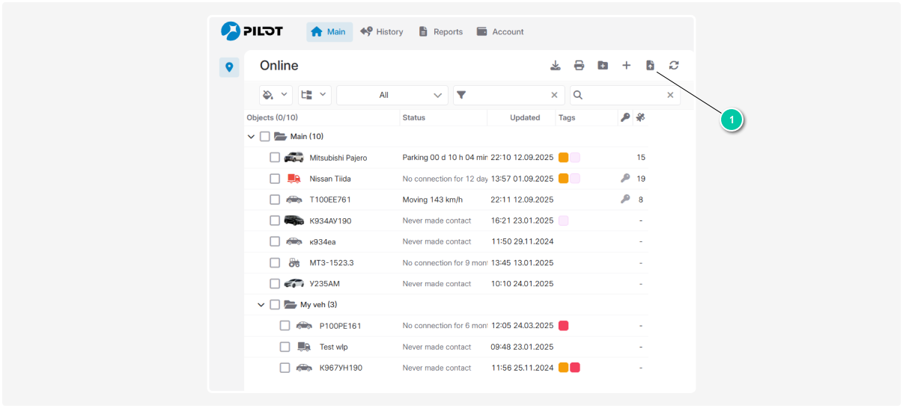
Task: Click the add folder icon
Action: coord(603,66)
